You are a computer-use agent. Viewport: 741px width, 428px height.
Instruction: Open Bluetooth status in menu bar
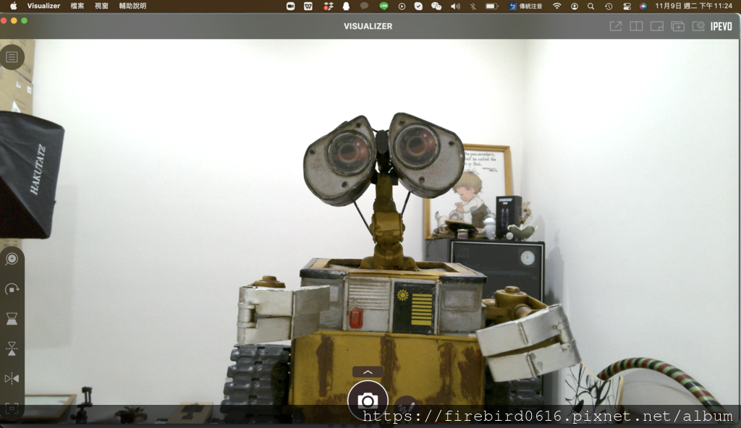(x=473, y=6)
